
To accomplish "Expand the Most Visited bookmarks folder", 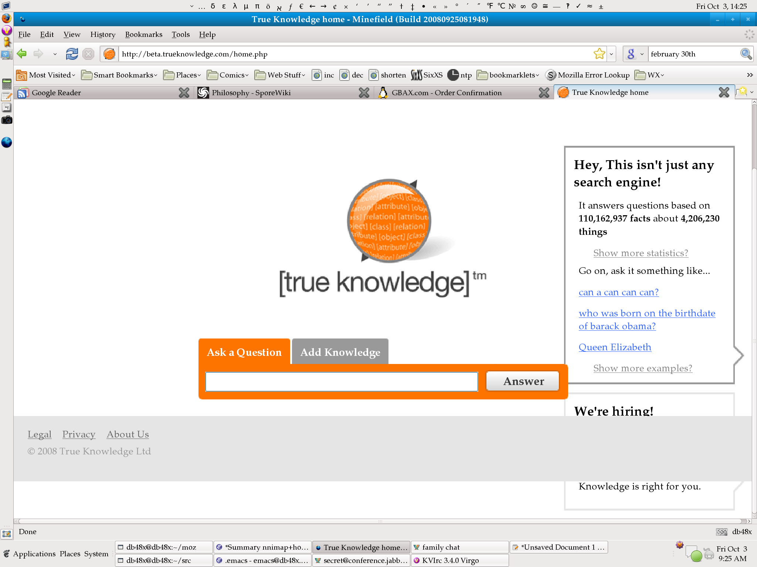I will 46,75.
